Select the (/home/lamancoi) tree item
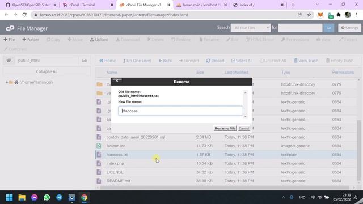The width and height of the screenshot is (363, 204). 36,82
